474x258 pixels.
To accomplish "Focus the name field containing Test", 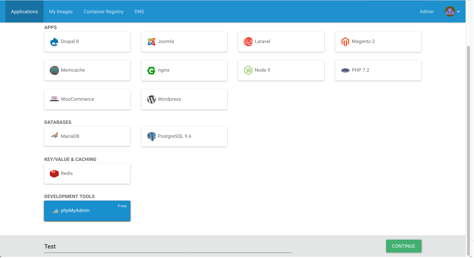I will point(168,247).
